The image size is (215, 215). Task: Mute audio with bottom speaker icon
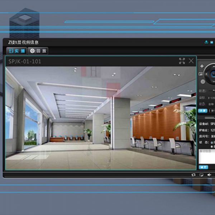(209, 175)
